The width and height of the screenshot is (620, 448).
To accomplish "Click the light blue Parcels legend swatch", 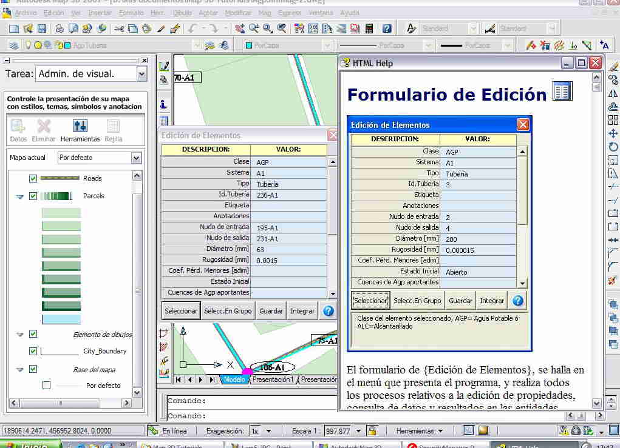I will 61,319.
